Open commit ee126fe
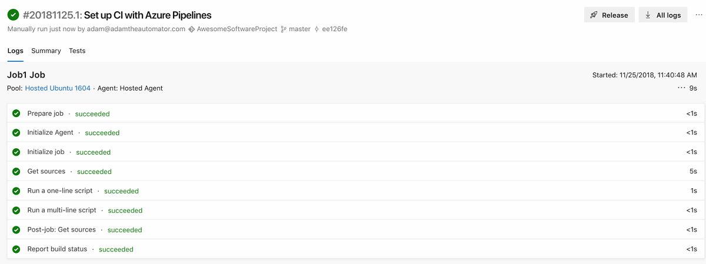This screenshot has width=706, height=264. (x=334, y=29)
